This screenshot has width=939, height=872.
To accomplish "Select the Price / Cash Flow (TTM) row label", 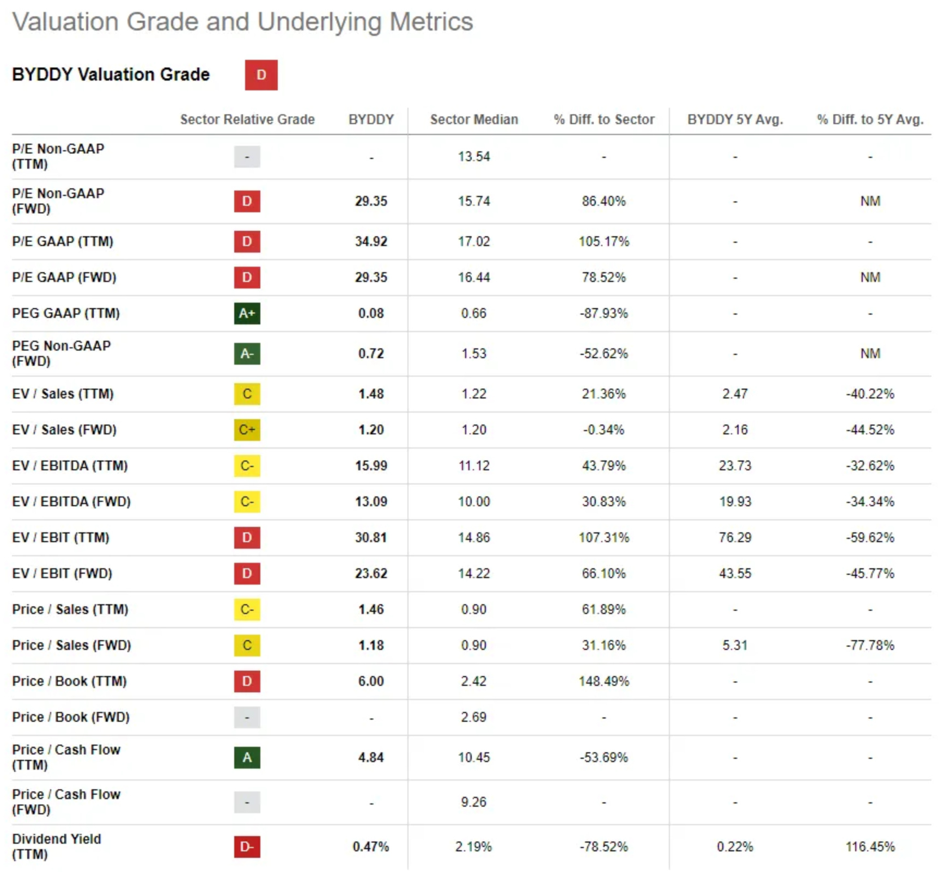I will tap(66, 758).
